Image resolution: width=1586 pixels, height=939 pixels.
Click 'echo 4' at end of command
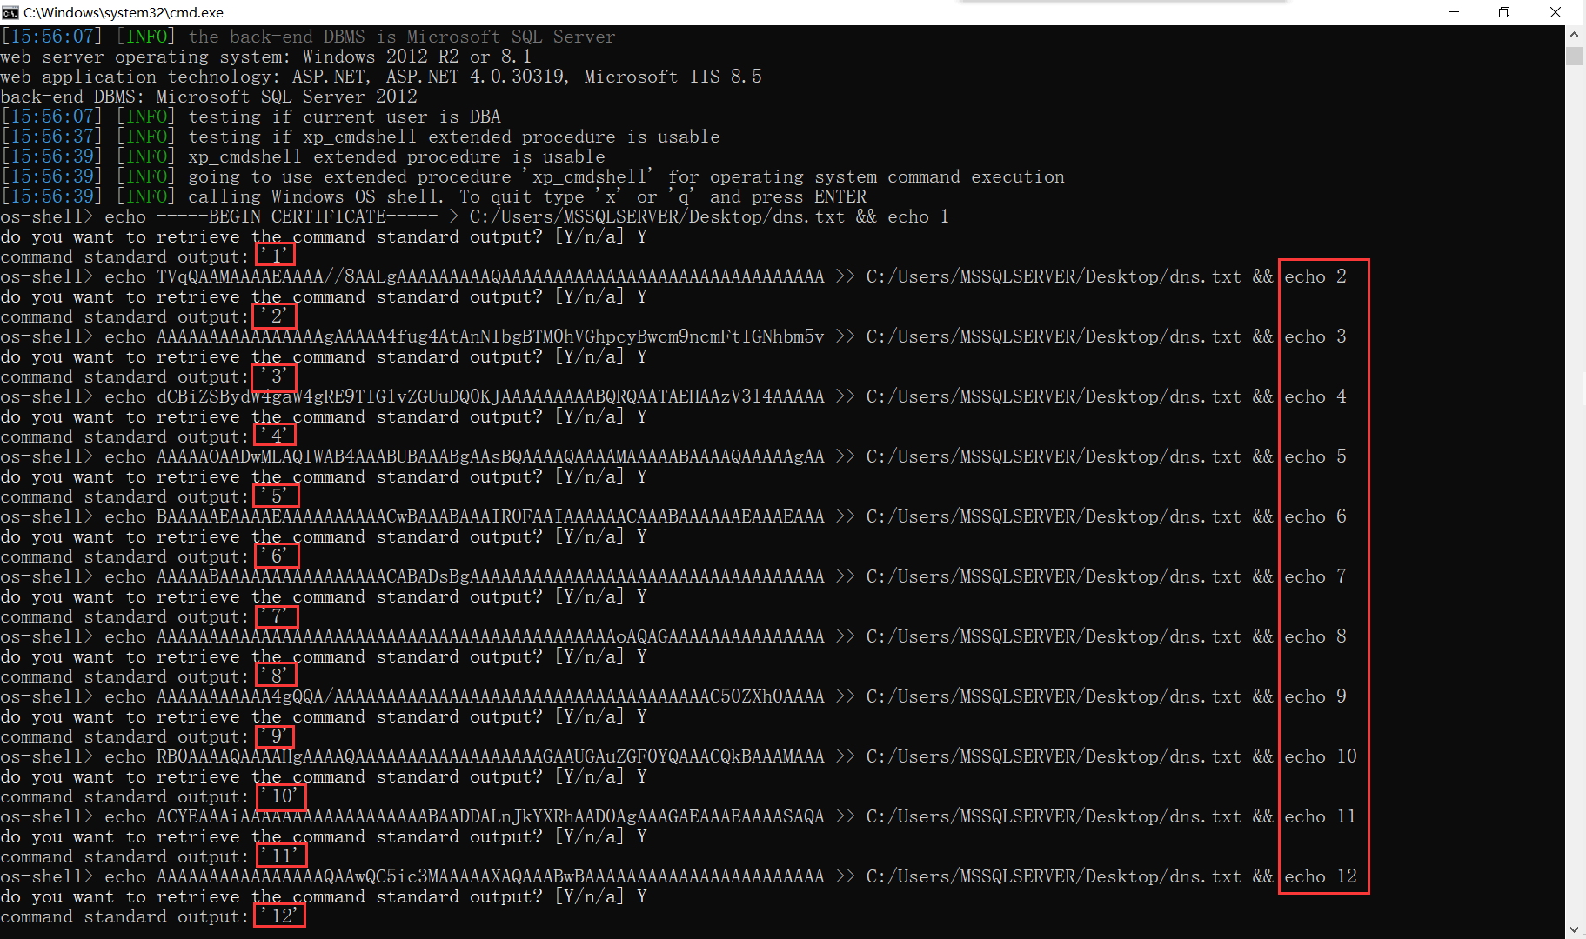coord(1315,396)
